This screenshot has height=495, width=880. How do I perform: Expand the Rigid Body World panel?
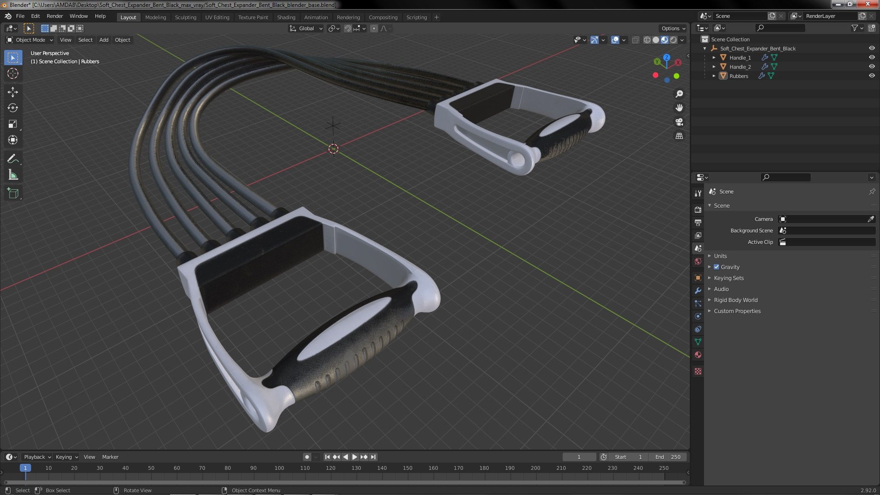(x=735, y=300)
